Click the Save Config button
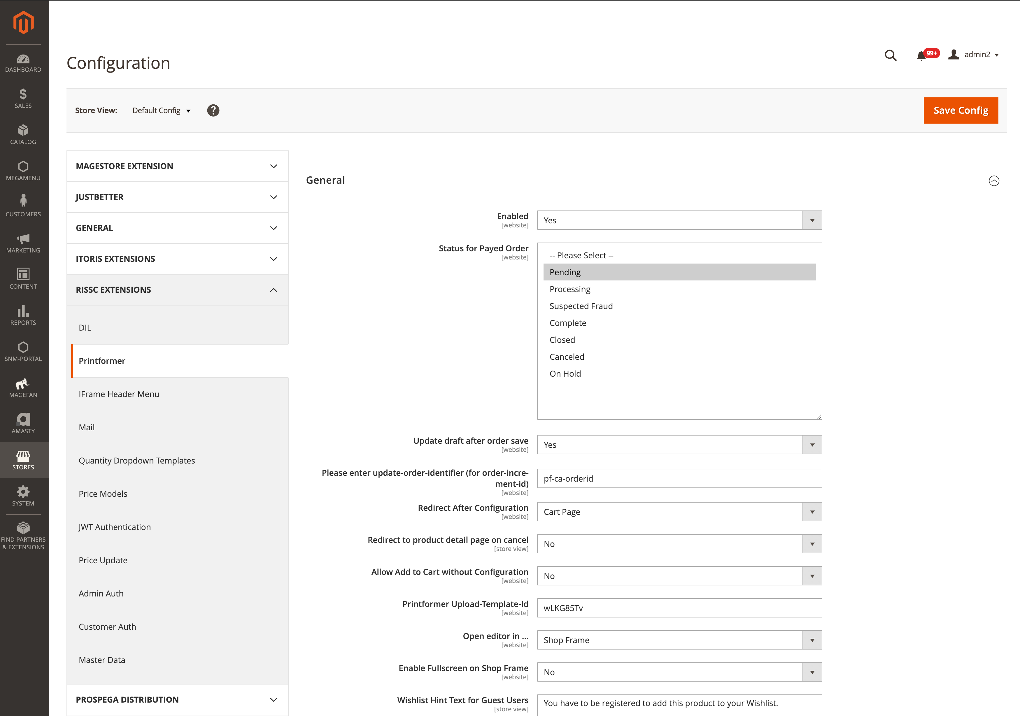The image size is (1020, 716). (x=961, y=110)
